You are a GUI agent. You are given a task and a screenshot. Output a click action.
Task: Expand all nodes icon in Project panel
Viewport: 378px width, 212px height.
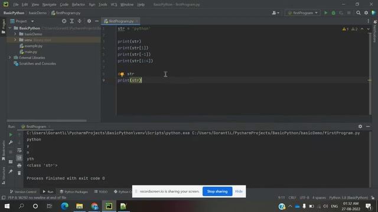point(72,21)
